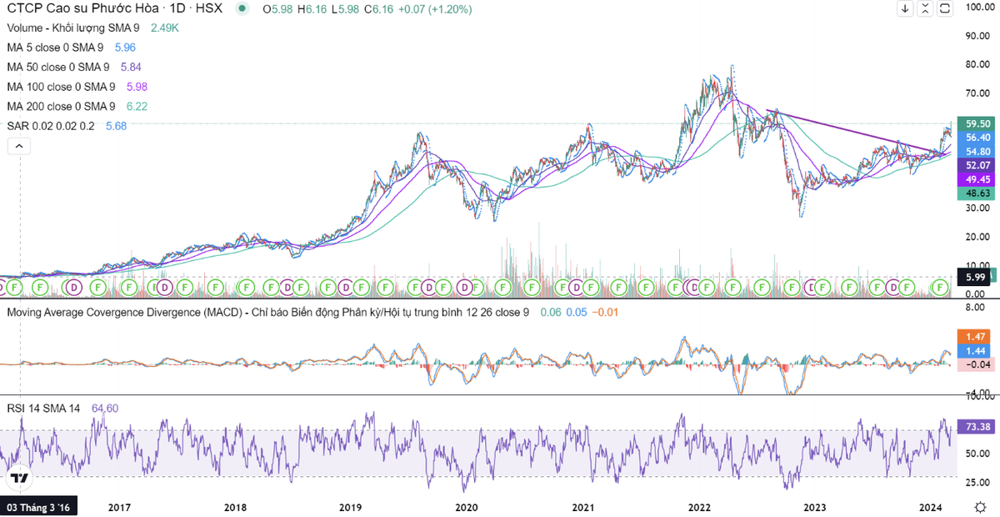Click the green market status dot
Screen dimensions: 1000x517
[x=242, y=10]
